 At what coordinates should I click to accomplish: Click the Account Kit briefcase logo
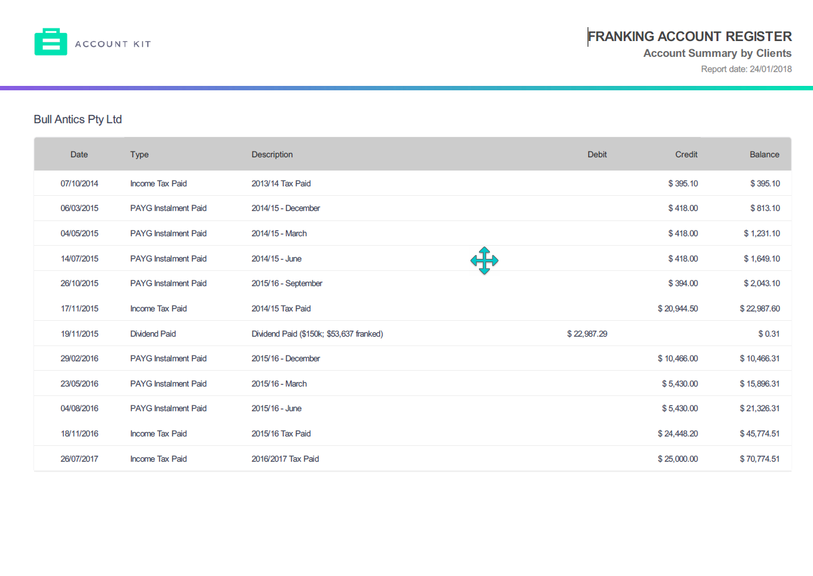pos(51,42)
